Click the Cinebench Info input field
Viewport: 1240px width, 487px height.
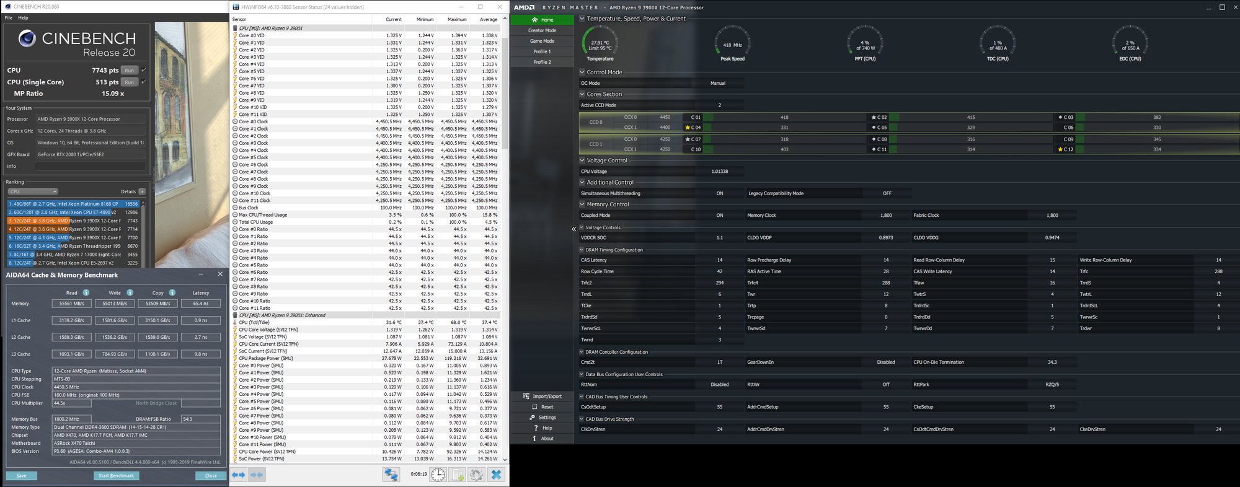pos(90,166)
